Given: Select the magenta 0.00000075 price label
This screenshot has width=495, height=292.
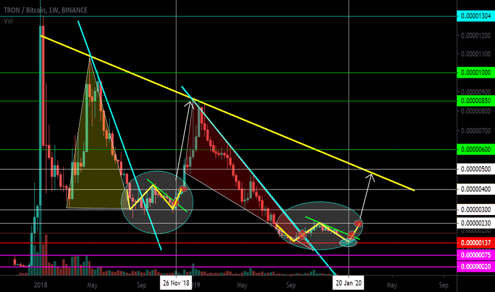Looking at the screenshot, I should tap(476, 255).
